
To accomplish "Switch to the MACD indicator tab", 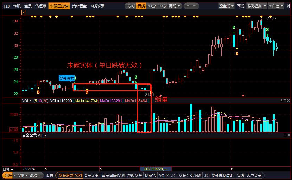I will click(150, 175).
